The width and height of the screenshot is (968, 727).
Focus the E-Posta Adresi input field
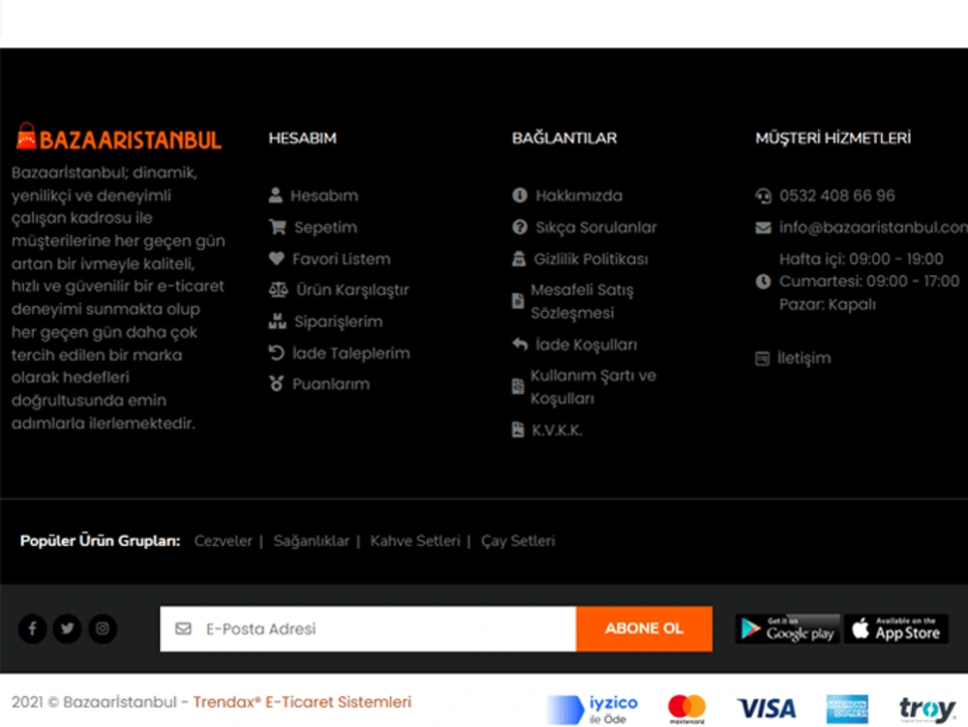coord(368,628)
